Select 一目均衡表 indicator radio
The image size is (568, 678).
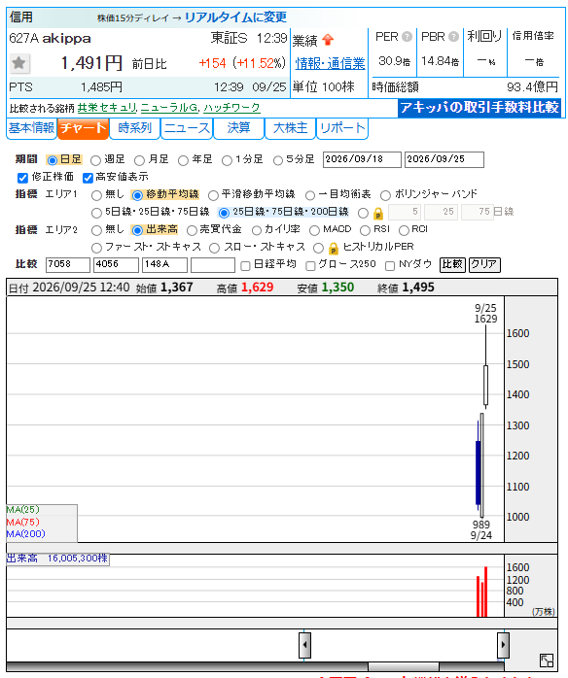click(x=310, y=195)
